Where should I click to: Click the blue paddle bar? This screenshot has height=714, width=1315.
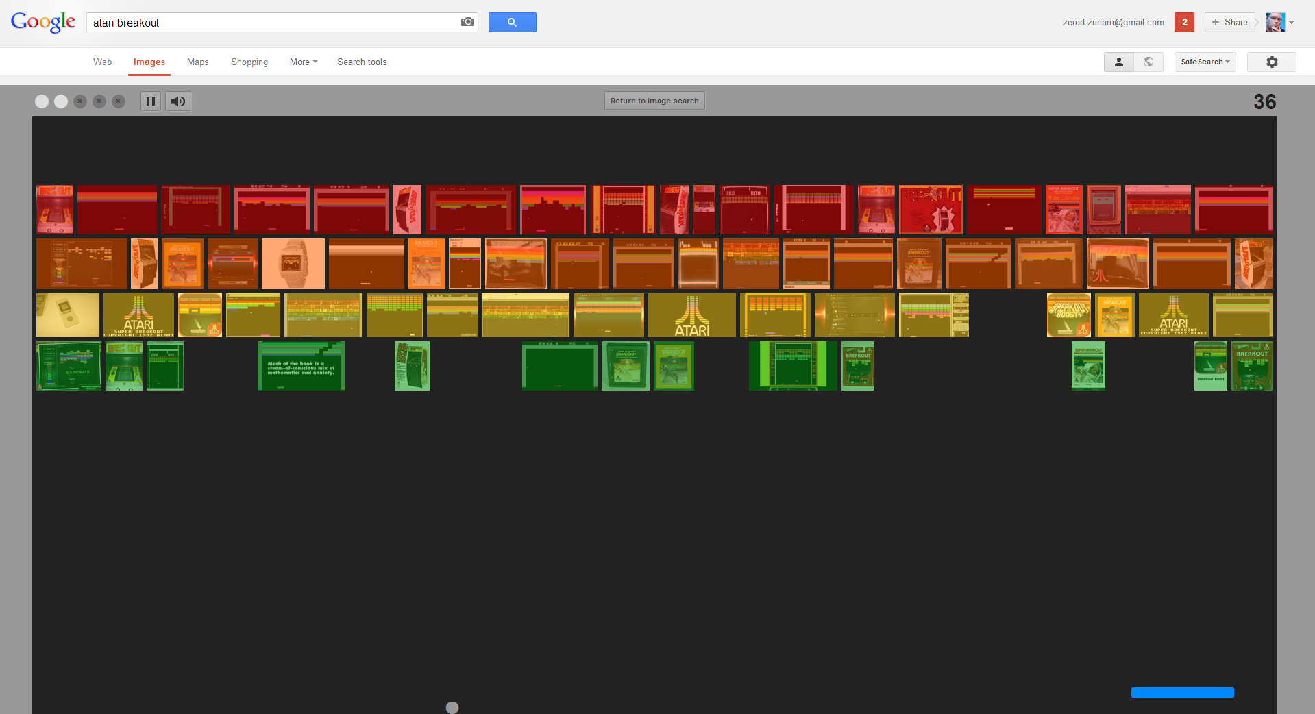(1182, 692)
